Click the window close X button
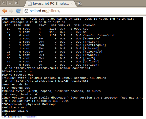 pyautogui.click(x=4, y=3)
